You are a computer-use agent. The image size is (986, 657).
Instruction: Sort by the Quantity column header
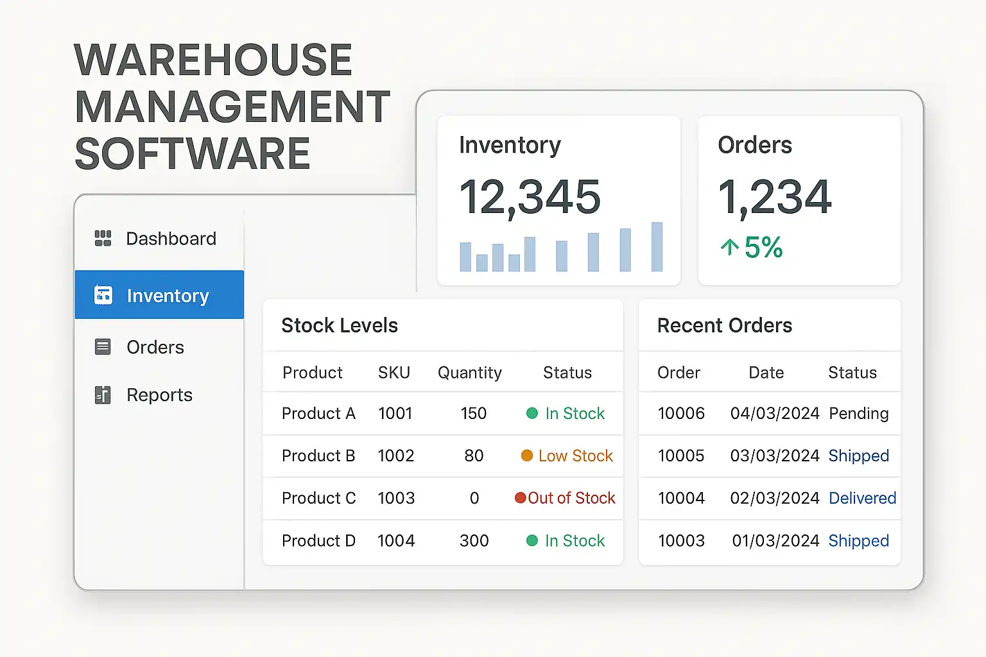[x=469, y=373]
